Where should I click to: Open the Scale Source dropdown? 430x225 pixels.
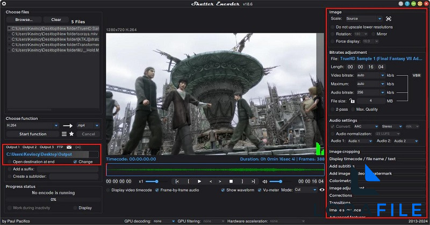[x=364, y=19]
